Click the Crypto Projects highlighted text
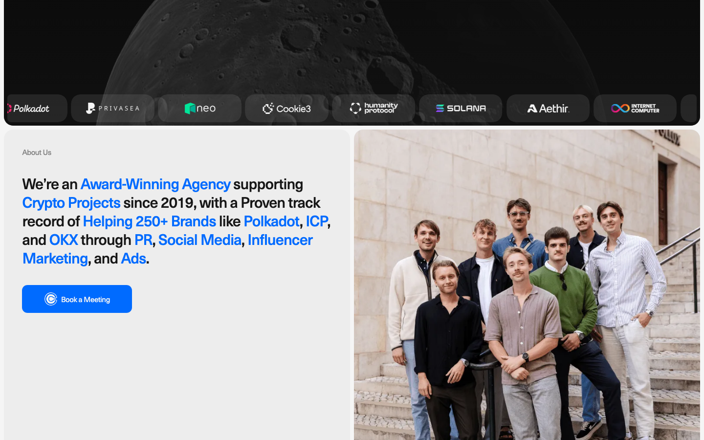Image resolution: width=704 pixels, height=440 pixels. point(71,203)
